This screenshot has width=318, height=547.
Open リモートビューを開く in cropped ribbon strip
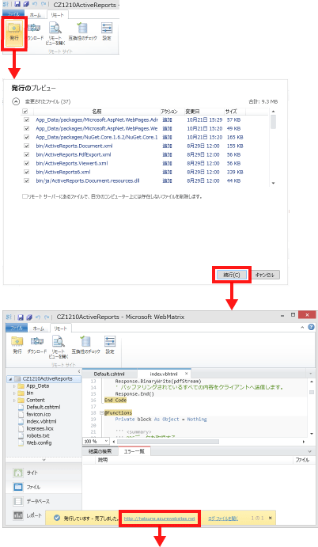(55, 33)
